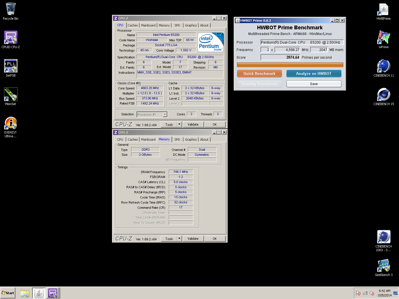Click the CPU-Z title bar icon in top window

pyautogui.click(x=116, y=18)
